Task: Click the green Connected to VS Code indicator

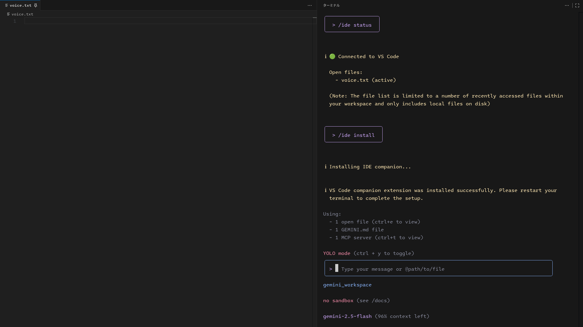Action: tap(332, 56)
